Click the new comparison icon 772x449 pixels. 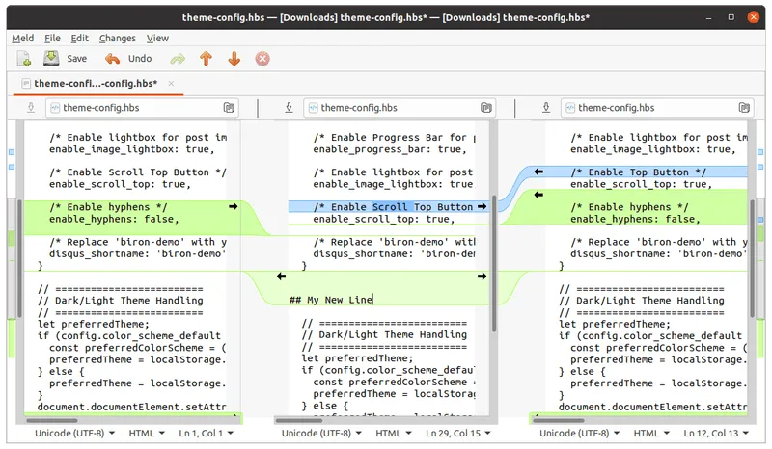(24, 59)
